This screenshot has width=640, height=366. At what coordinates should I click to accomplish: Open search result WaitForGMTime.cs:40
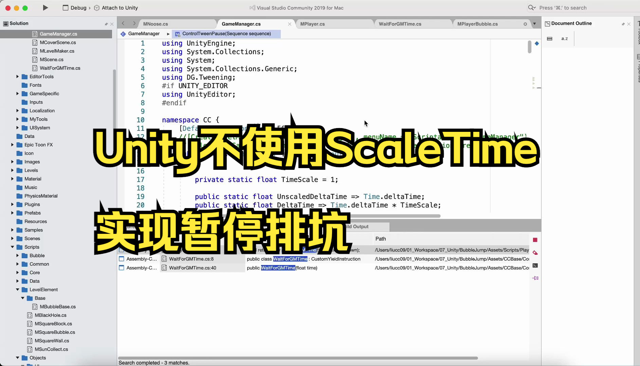pos(193,268)
